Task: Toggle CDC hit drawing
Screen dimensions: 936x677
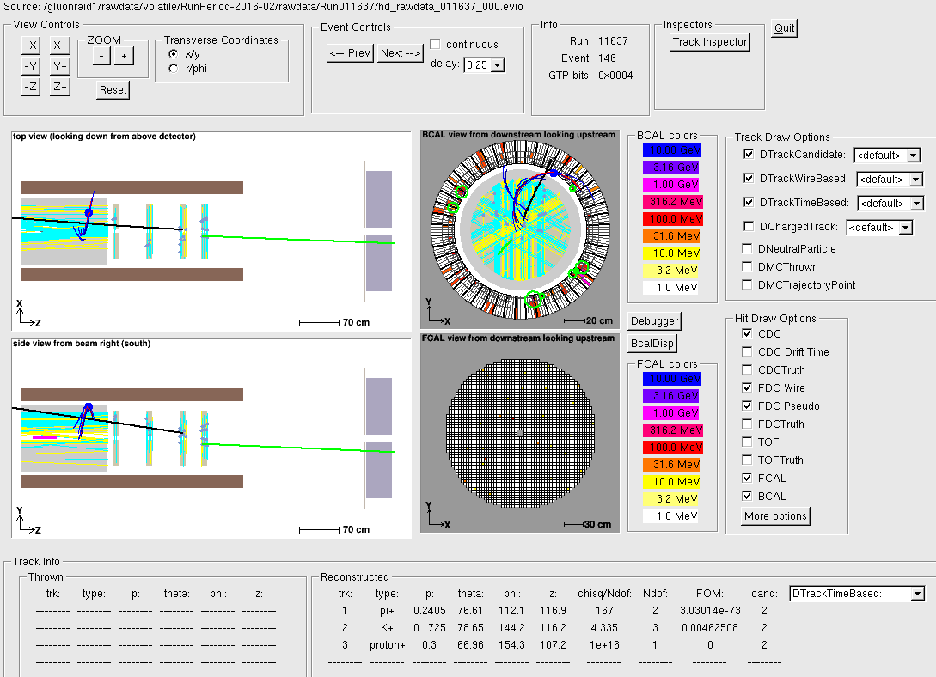Action: [747, 333]
